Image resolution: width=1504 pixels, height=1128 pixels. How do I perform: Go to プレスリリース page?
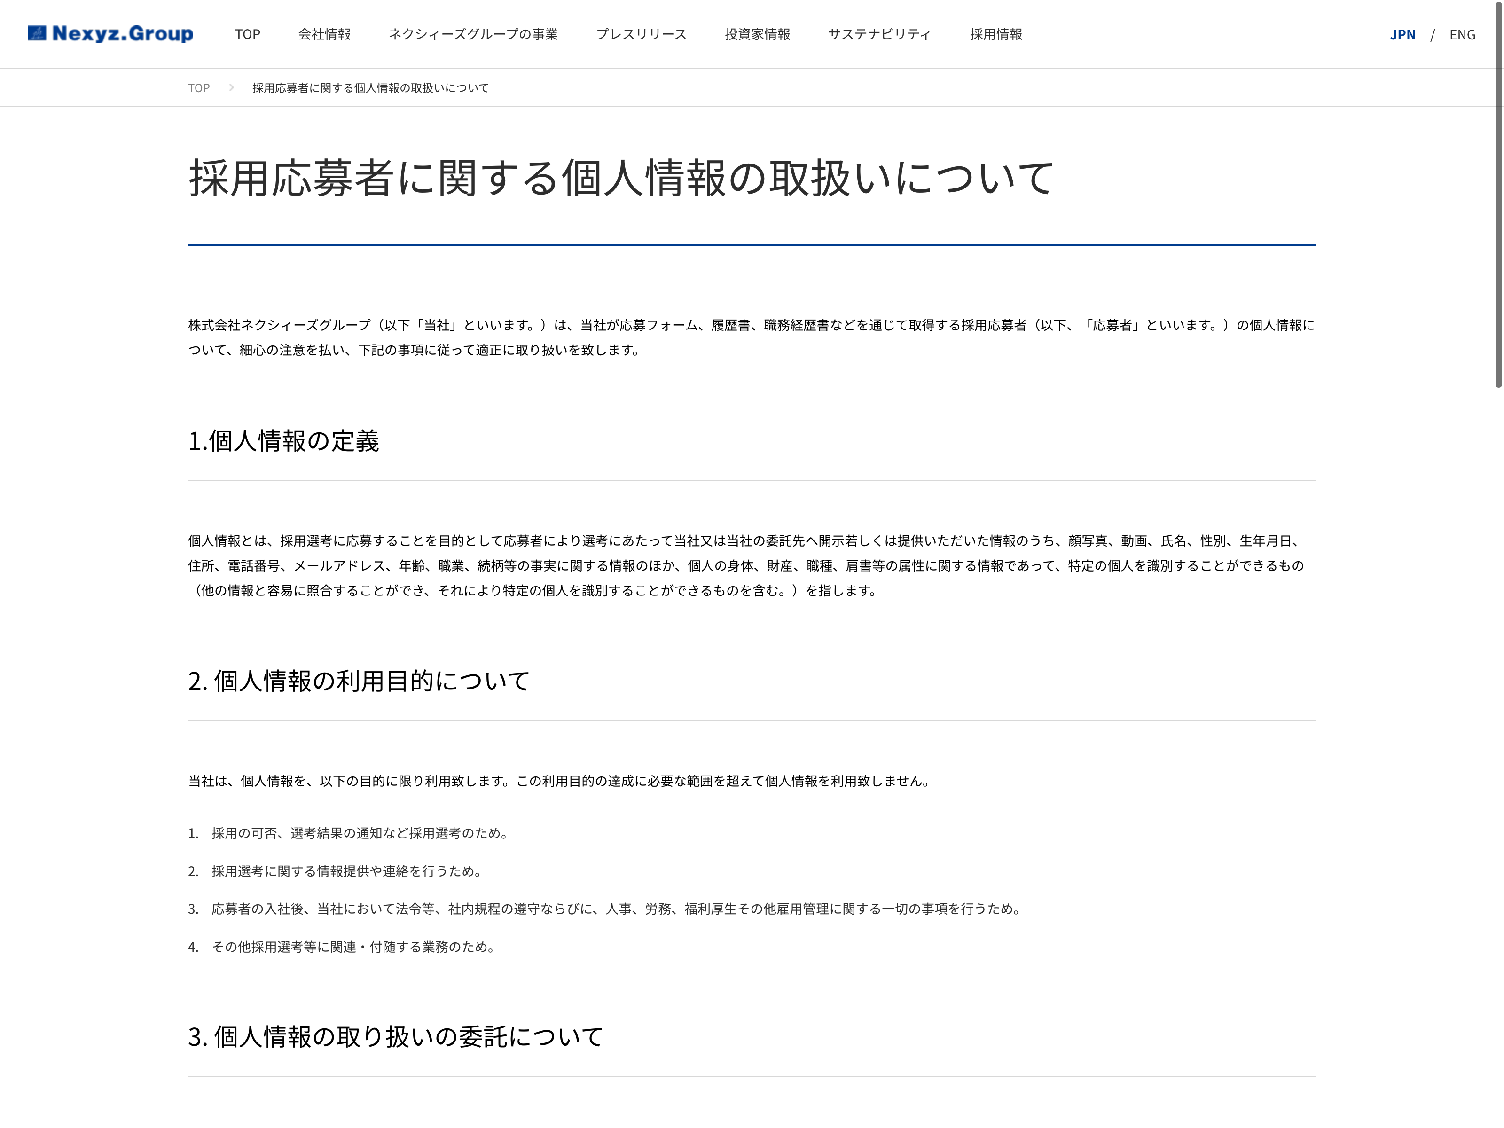coord(641,34)
